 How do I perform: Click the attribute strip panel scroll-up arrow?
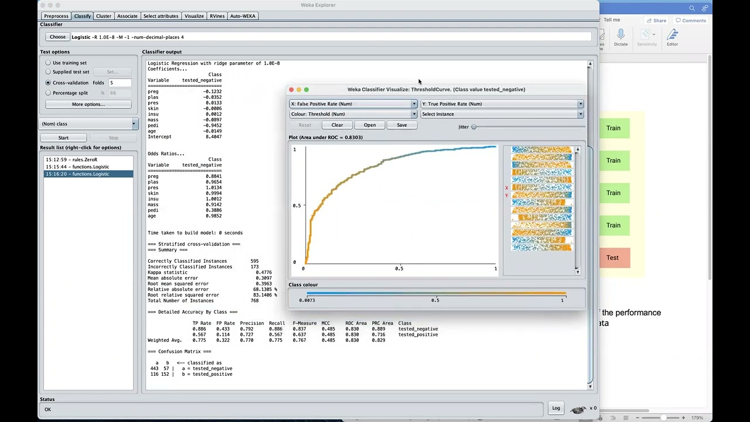[x=577, y=150]
